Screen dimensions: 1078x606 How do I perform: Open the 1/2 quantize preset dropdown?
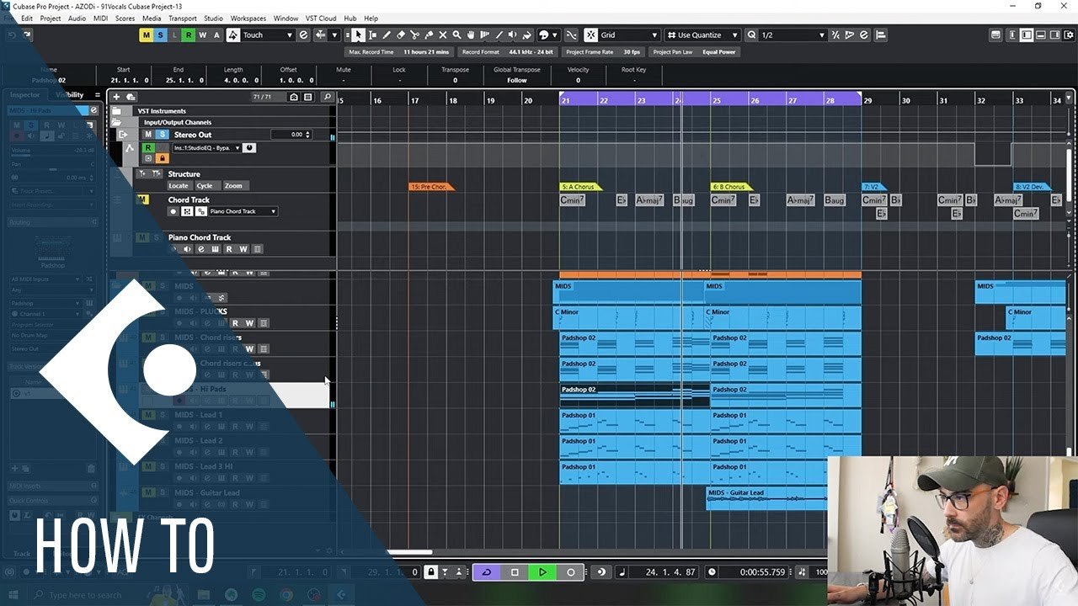click(793, 35)
